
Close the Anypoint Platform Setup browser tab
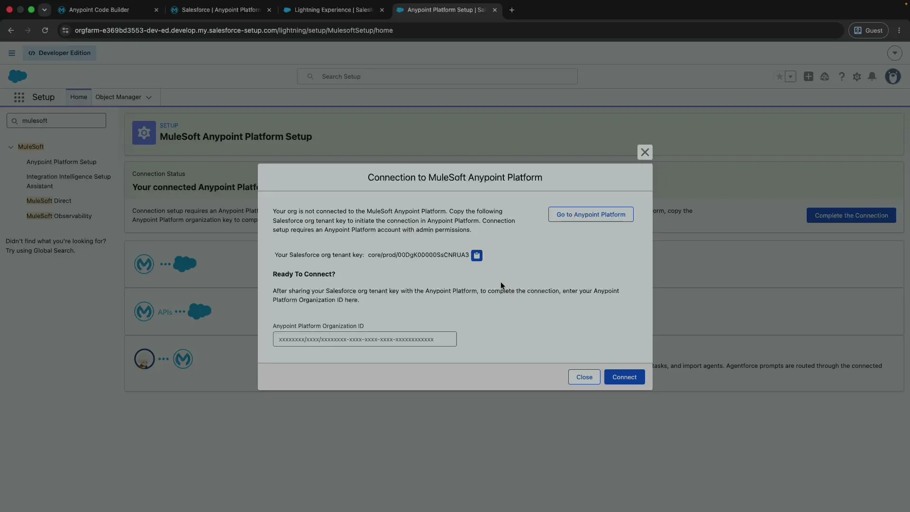tap(494, 9)
